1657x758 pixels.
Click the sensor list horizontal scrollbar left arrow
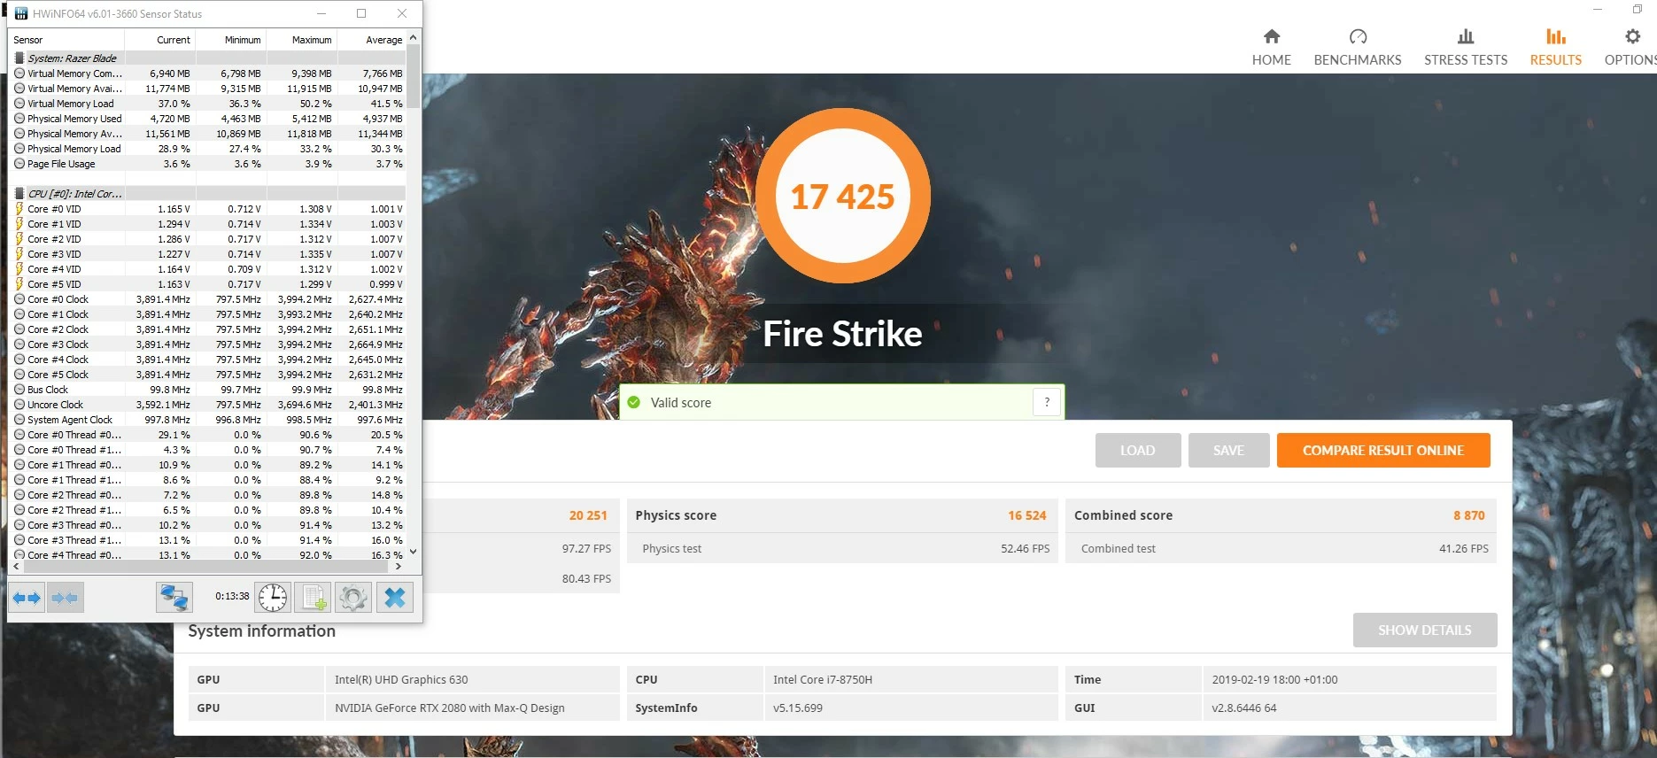coord(16,566)
